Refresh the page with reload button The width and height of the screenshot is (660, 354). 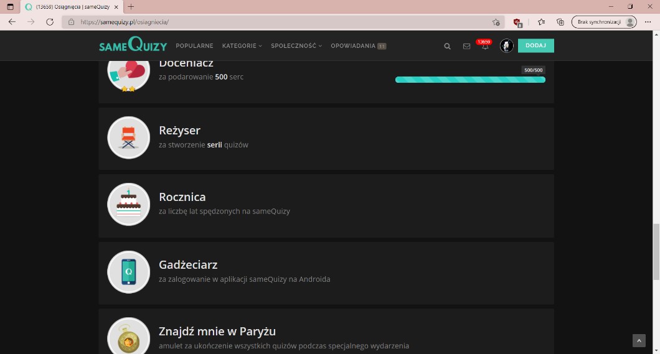coord(50,22)
